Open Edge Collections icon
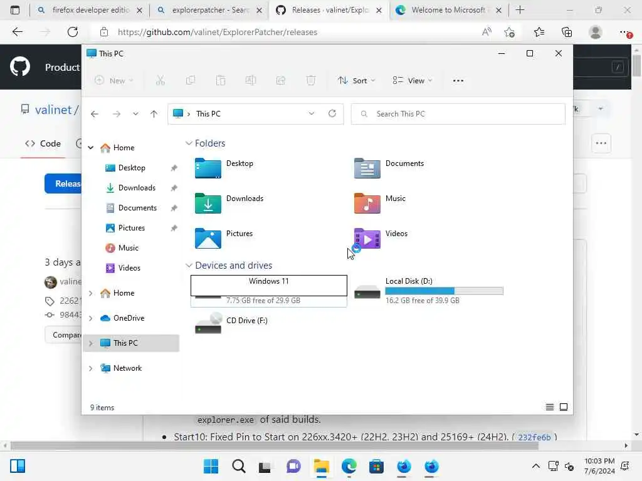Image resolution: width=642 pixels, height=481 pixels. (x=567, y=32)
